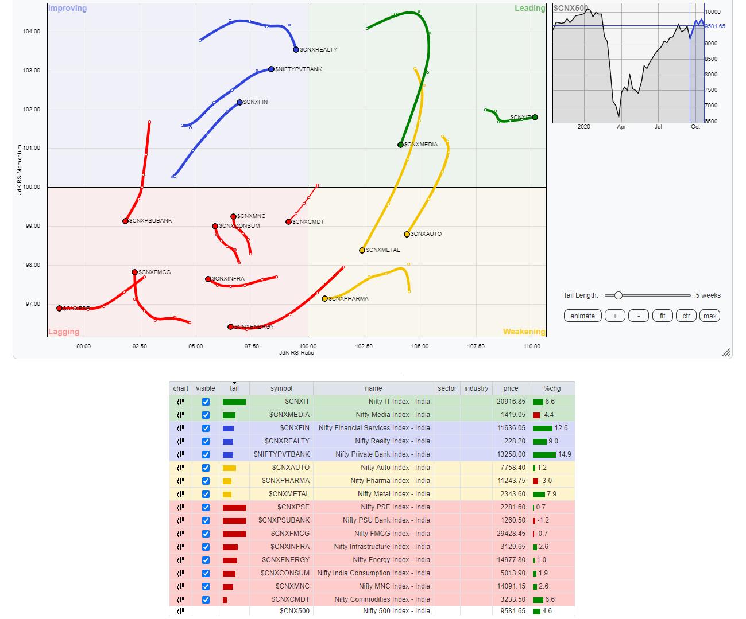Click the max button

click(x=709, y=316)
